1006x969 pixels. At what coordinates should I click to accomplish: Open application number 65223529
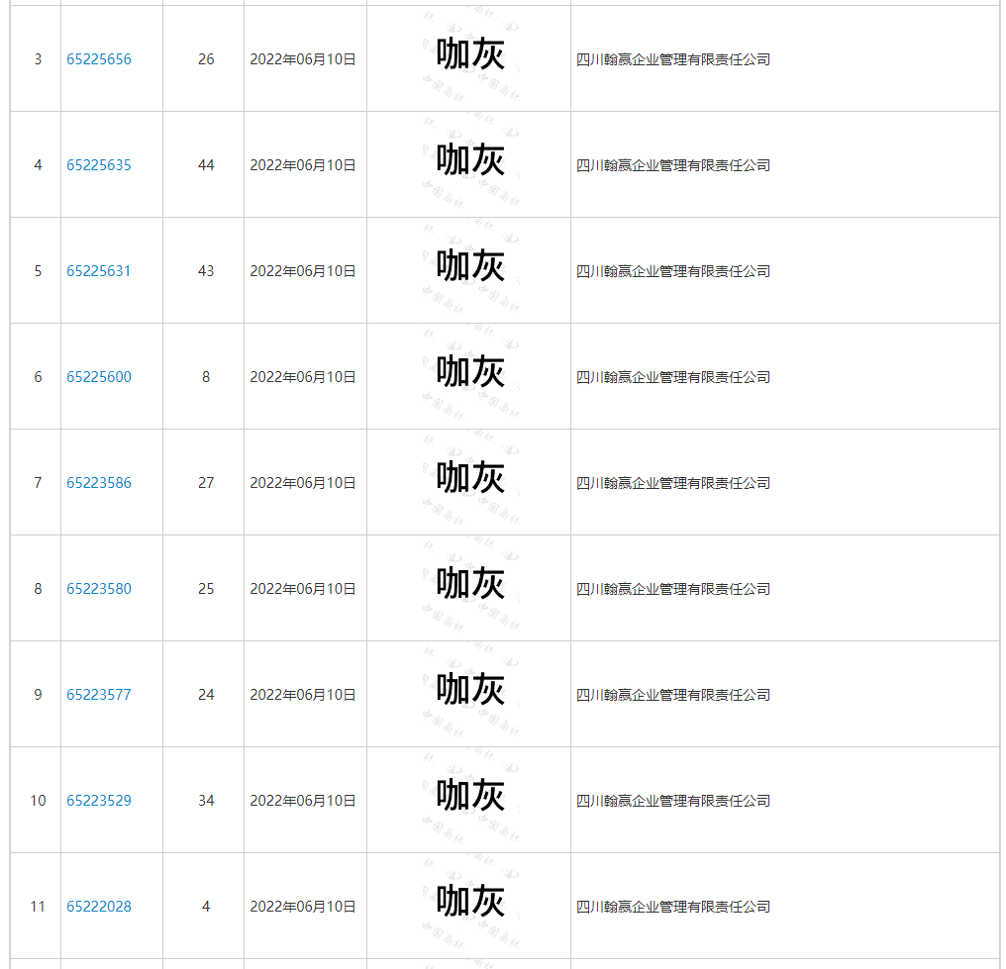(x=99, y=800)
